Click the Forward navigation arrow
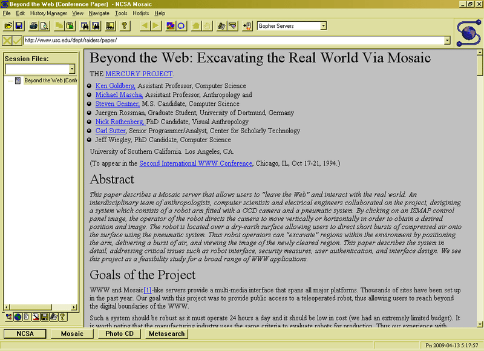Image resolution: width=484 pixels, height=351 pixels. pos(156,26)
